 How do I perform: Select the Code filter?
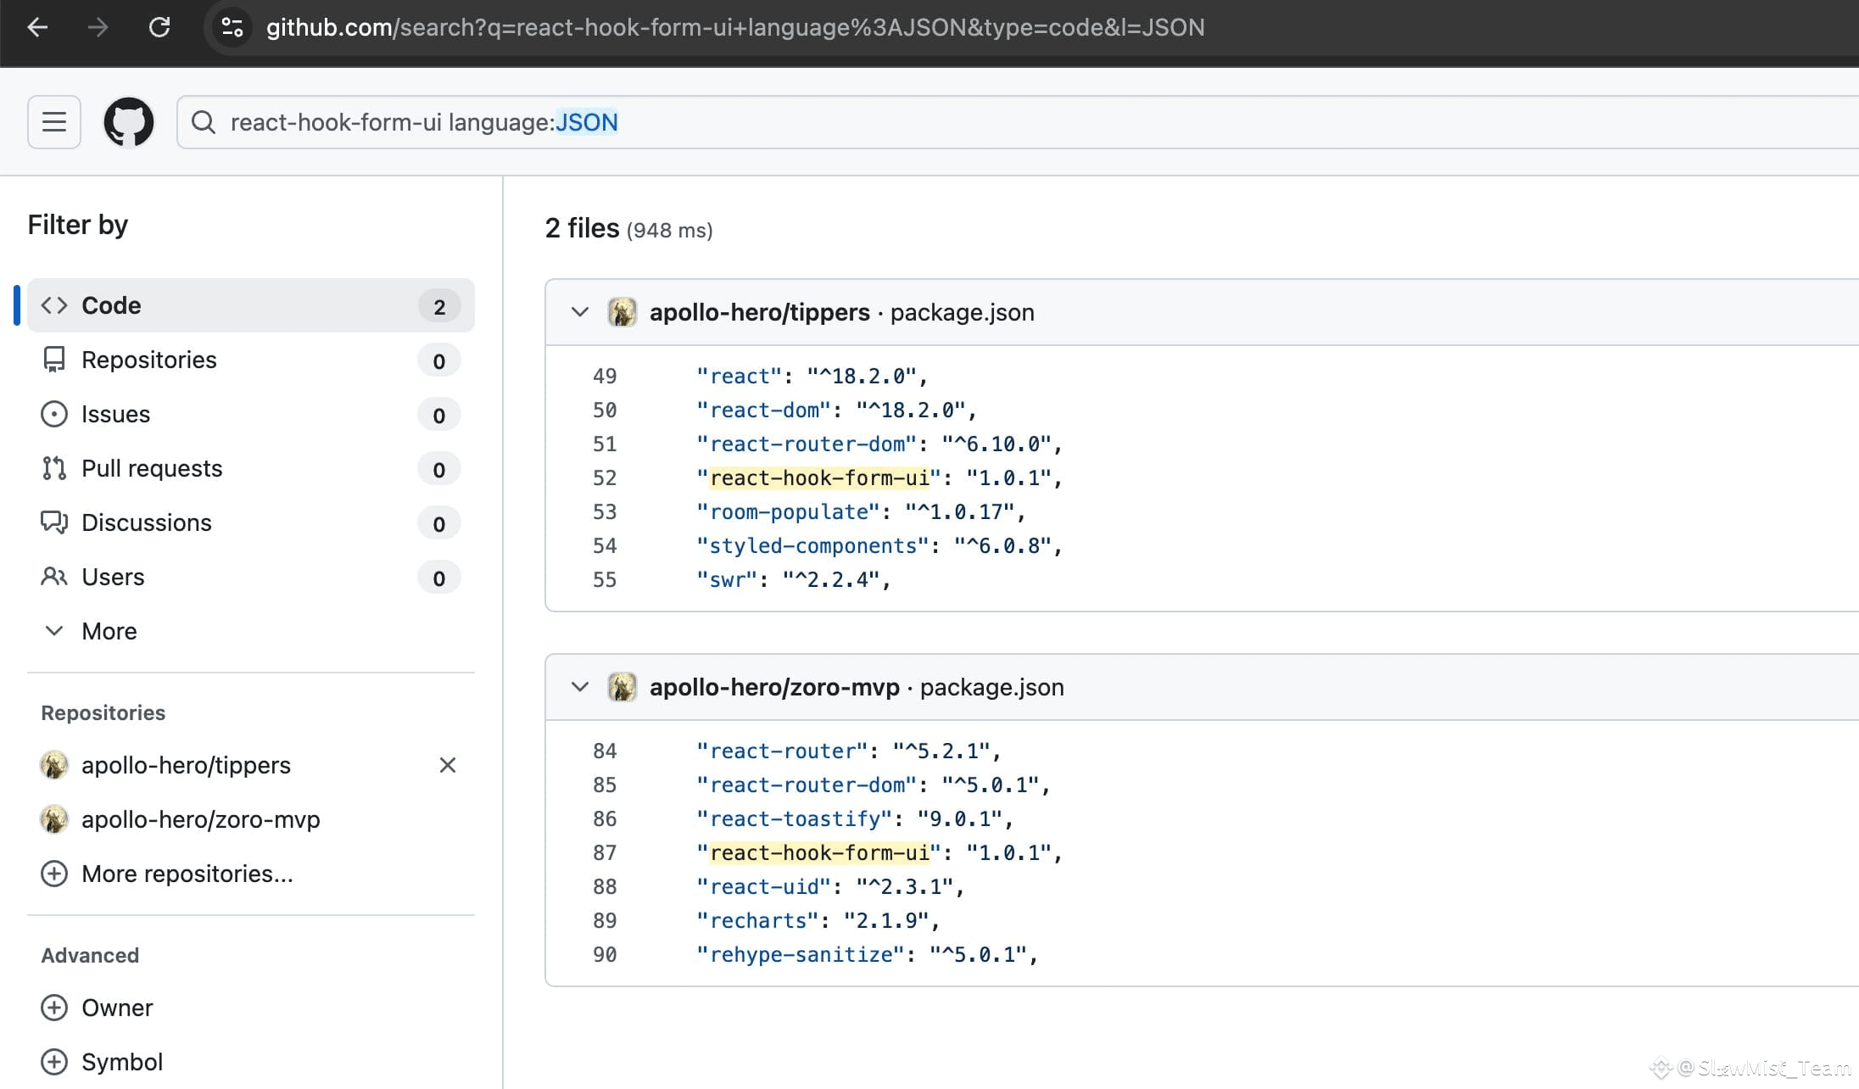tap(251, 305)
